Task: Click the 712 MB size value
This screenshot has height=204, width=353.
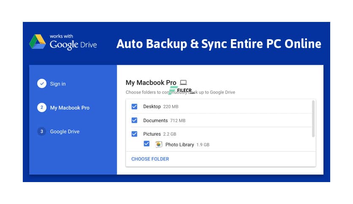Action: click(178, 121)
